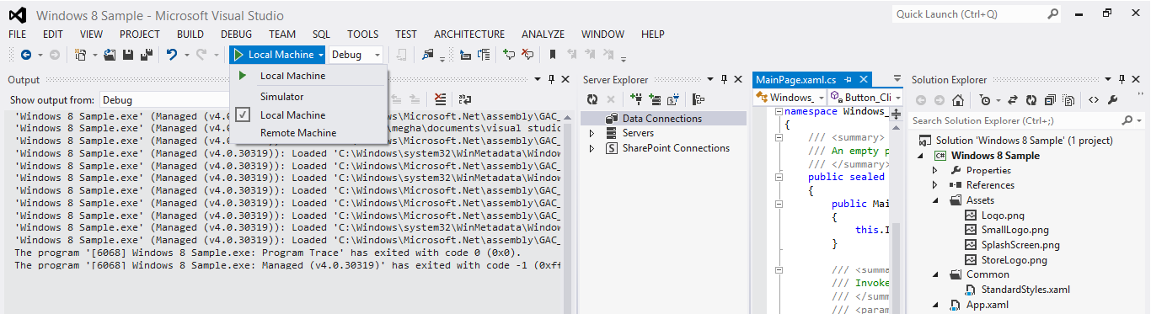Collapse the namespace block in code editor
1151x314 pixels.
(x=779, y=112)
